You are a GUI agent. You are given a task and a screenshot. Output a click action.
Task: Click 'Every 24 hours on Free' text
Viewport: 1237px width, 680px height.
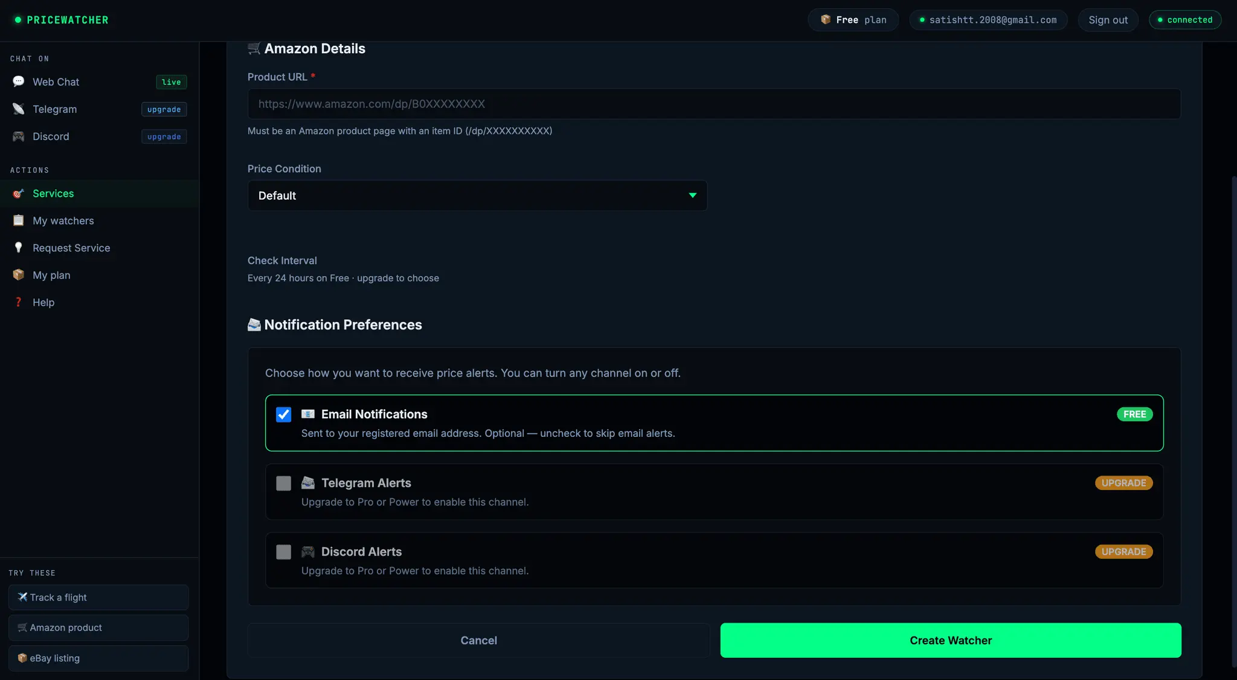pos(298,278)
